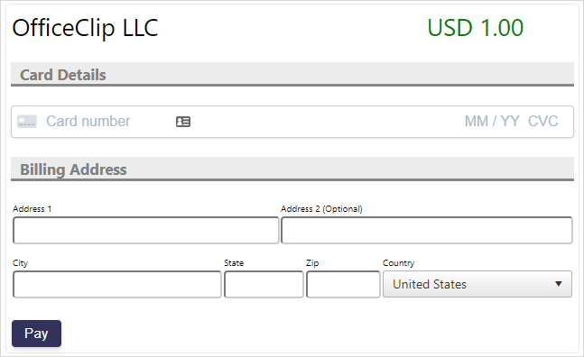Click the contact card autofill icon
The height and width of the screenshot is (357, 584).
tap(183, 122)
